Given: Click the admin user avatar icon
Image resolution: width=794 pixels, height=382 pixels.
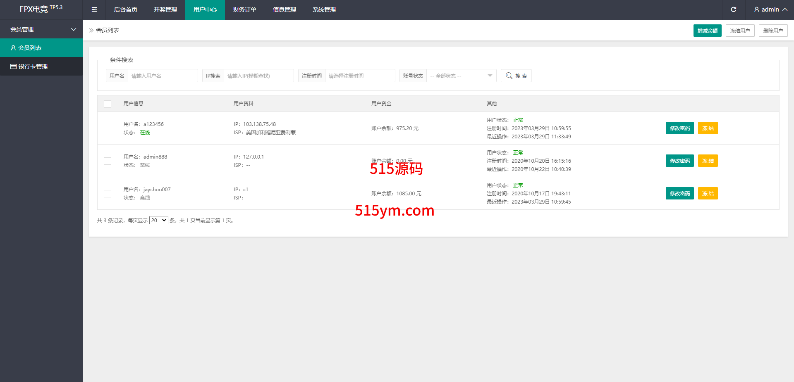Looking at the screenshot, I should point(756,9).
